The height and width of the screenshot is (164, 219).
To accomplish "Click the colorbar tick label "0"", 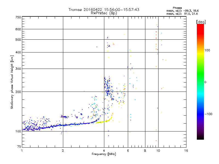I will (x=205, y=82).
